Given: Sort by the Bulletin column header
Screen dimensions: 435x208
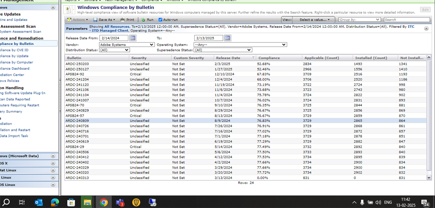Looking at the screenshot, I should click(x=97, y=58).
